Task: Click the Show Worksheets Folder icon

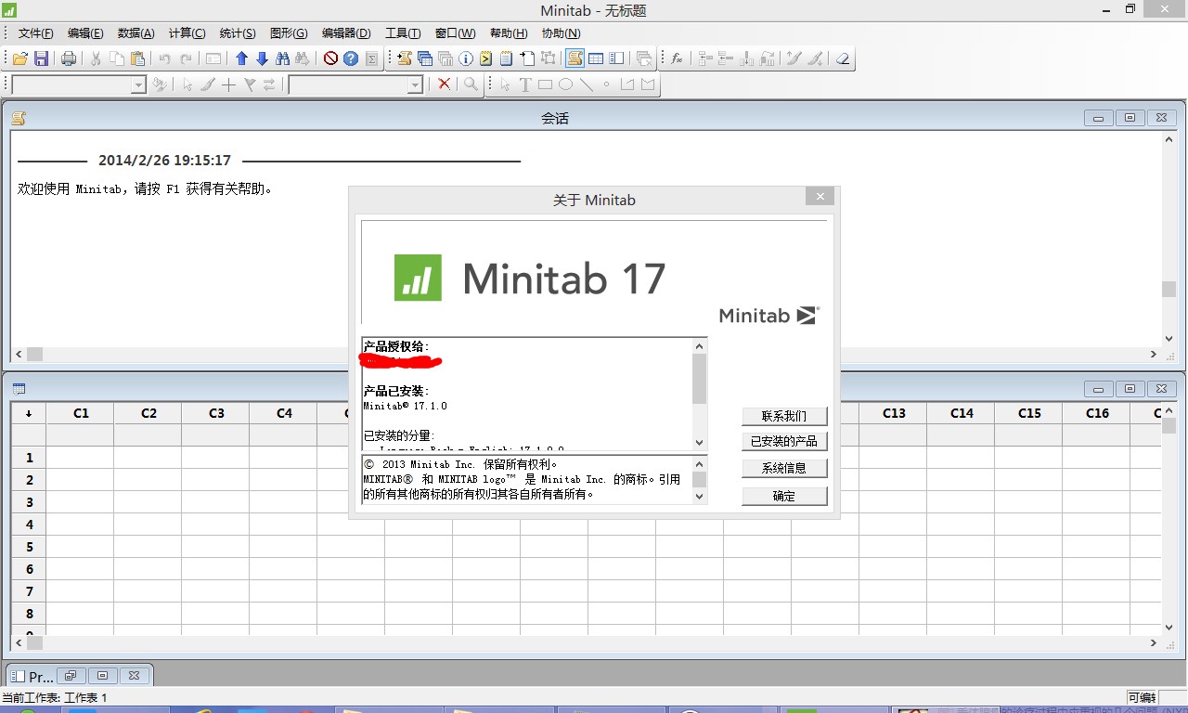Action: click(x=425, y=58)
